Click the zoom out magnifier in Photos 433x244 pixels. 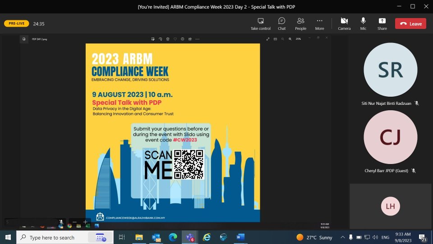click(282, 39)
